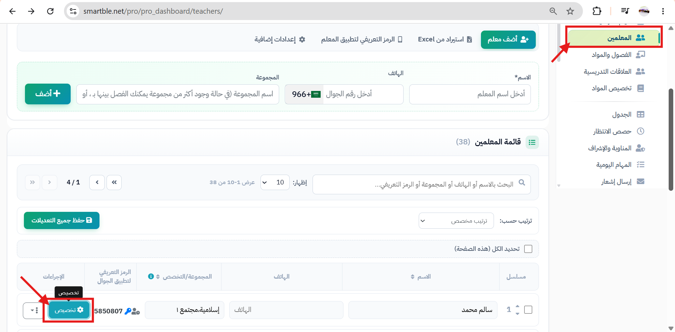The image size is (675, 332).
Task: Go back with the browser back arrow
Action: (x=13, y=11)
